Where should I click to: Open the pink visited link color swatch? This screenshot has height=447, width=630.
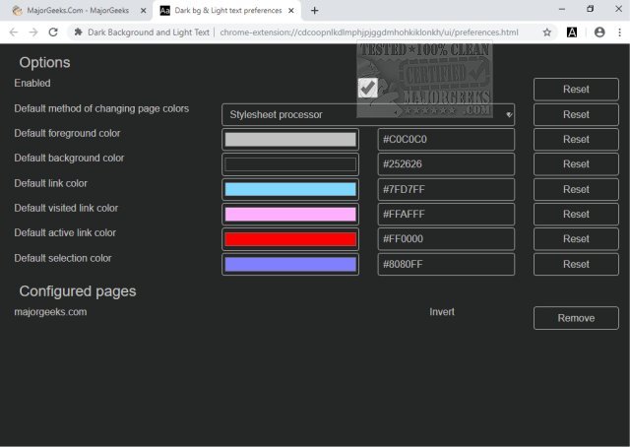290,215
